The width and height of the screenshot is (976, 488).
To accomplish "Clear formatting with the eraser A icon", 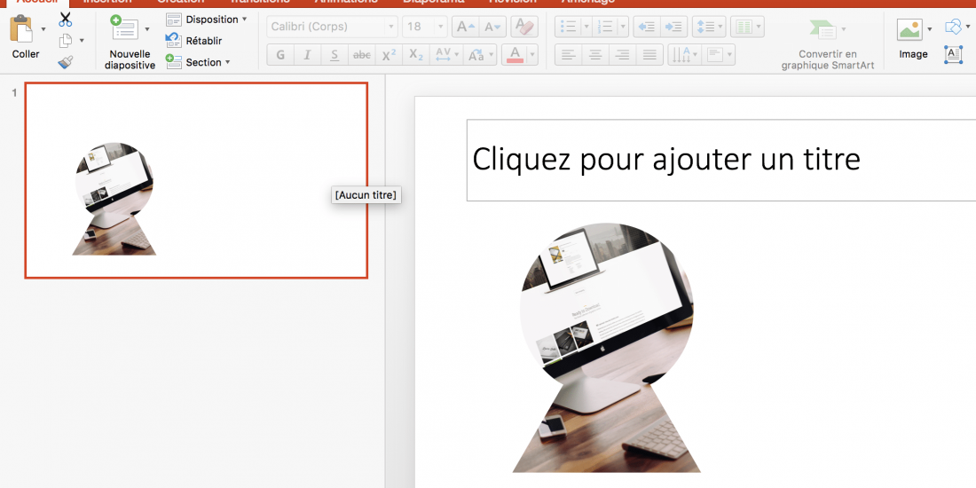I will click(x=524, y=27).
